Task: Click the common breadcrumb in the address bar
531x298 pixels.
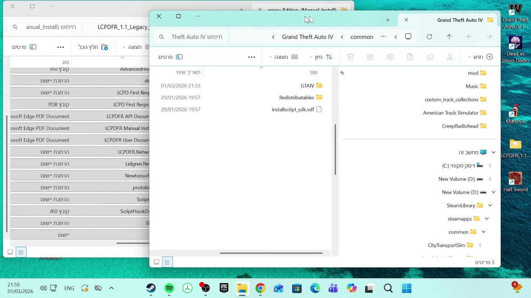Action: pyautogui.click(x=362, y=37)
